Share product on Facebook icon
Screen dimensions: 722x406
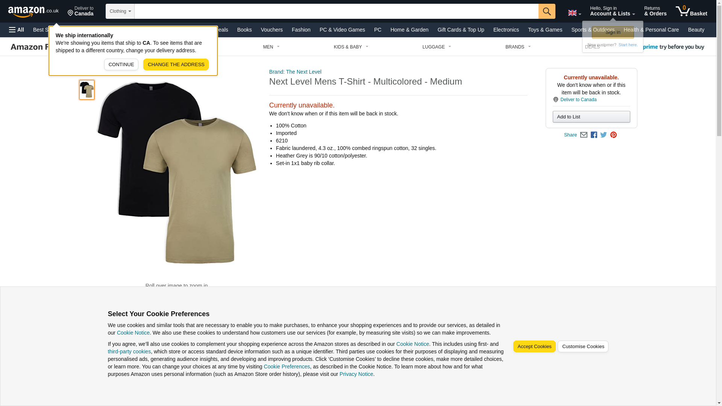(594, 135)
